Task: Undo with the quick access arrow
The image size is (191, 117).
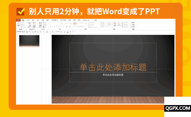Action: point(30,32)
